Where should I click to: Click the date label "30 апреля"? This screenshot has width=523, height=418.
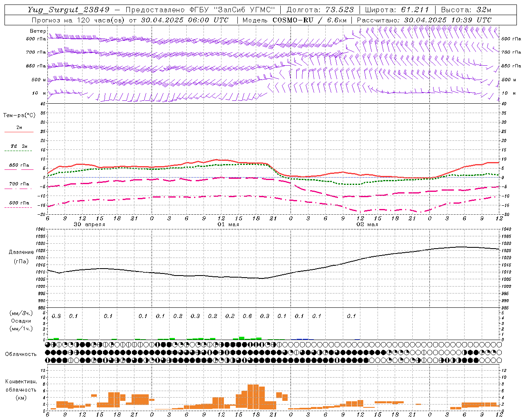tap(89, 225)
